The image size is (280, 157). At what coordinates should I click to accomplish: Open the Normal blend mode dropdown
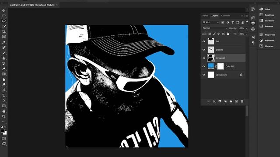pyautogui.click(x=215, y=28)
